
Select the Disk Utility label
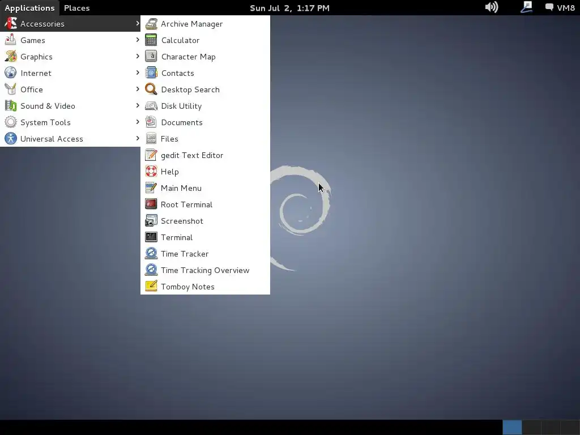point(181,106)
